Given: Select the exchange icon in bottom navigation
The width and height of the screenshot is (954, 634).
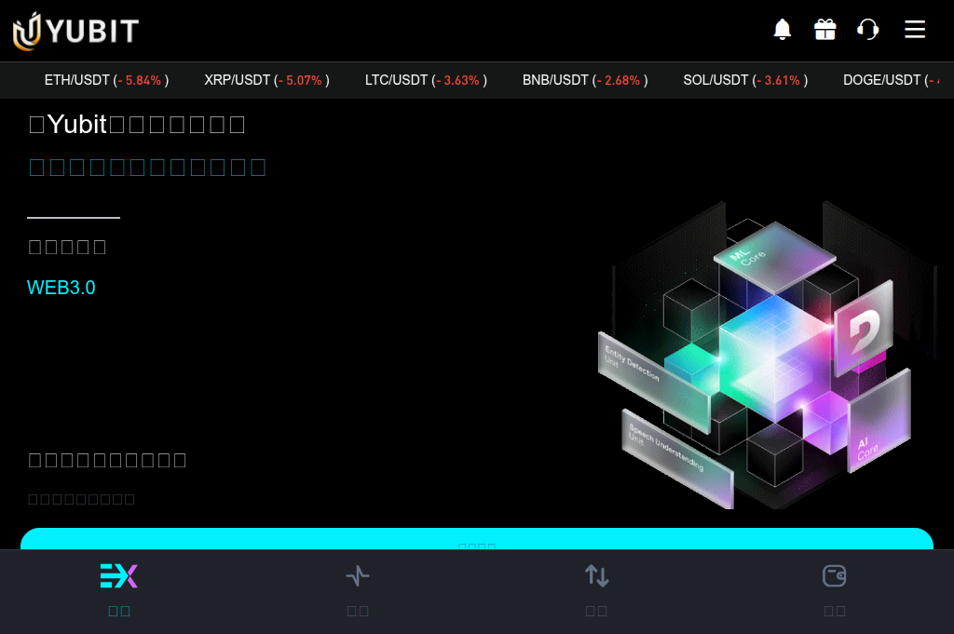Looking at the screenshot, I should click(118, 575).
